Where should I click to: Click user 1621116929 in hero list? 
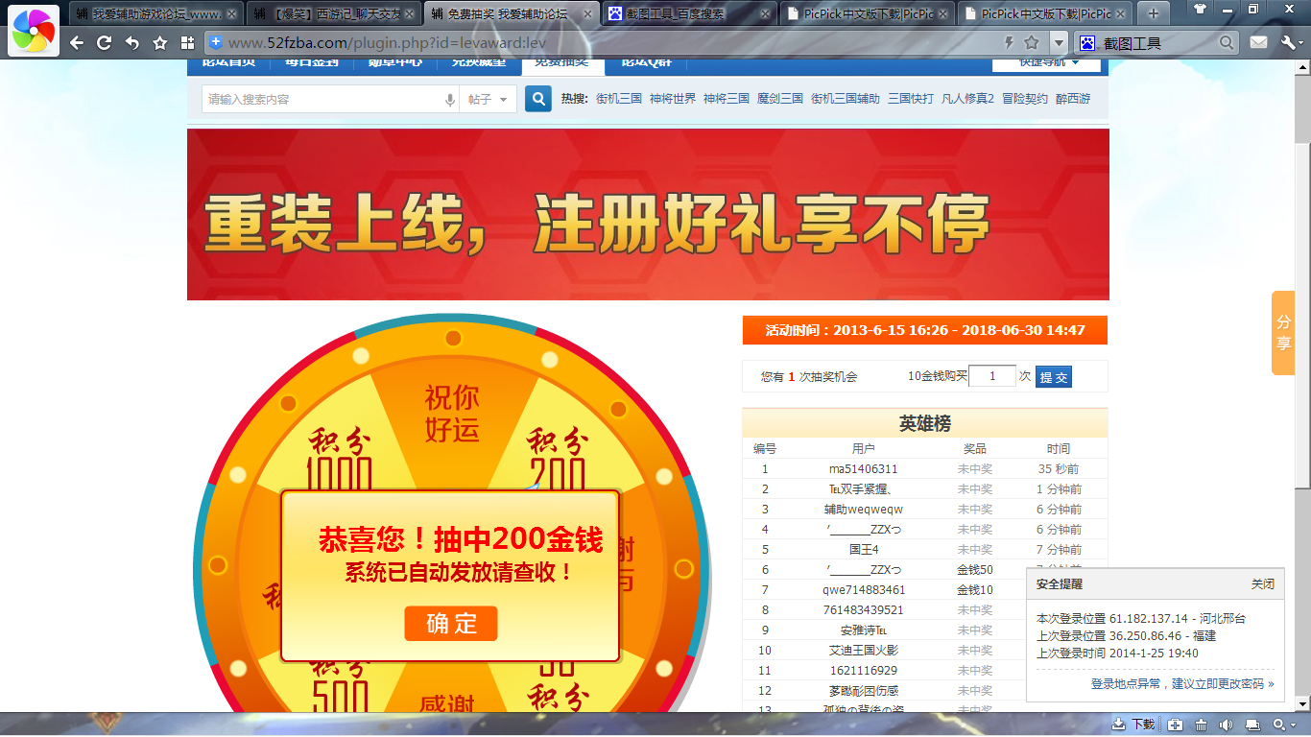[863, 671]
